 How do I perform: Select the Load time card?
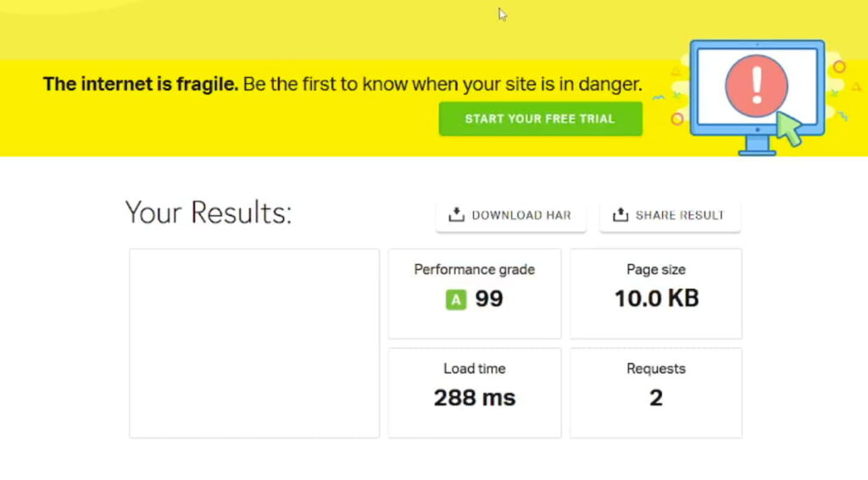[x=475, y=393]
